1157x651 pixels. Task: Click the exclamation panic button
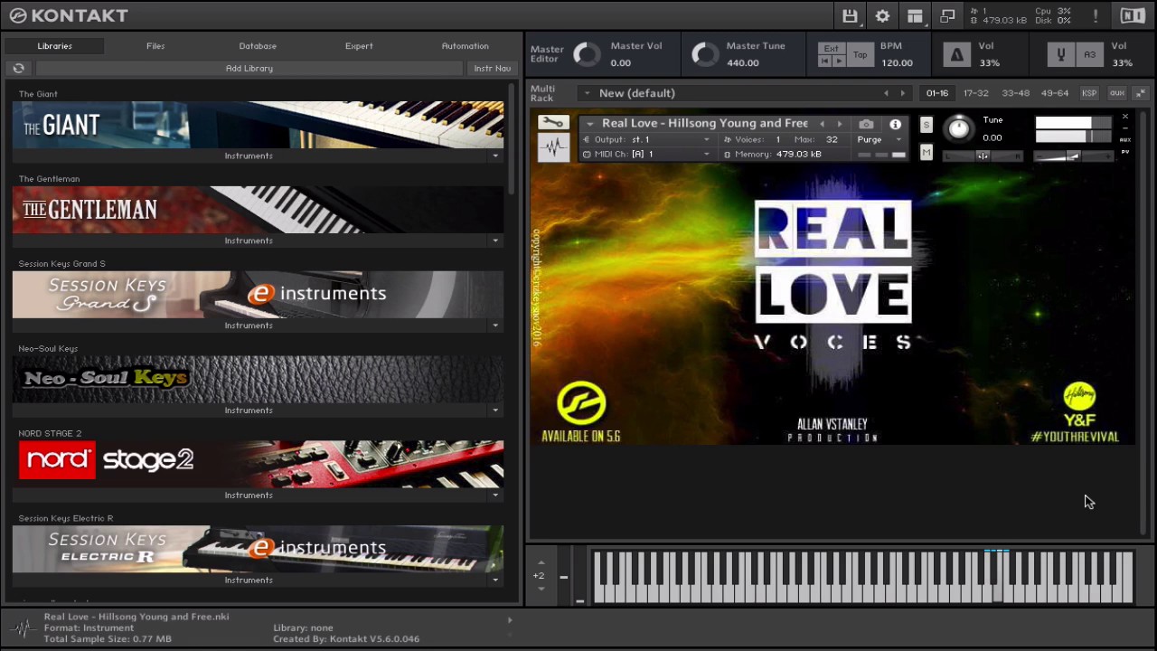pyautogui.click(x=1096, y=16)
